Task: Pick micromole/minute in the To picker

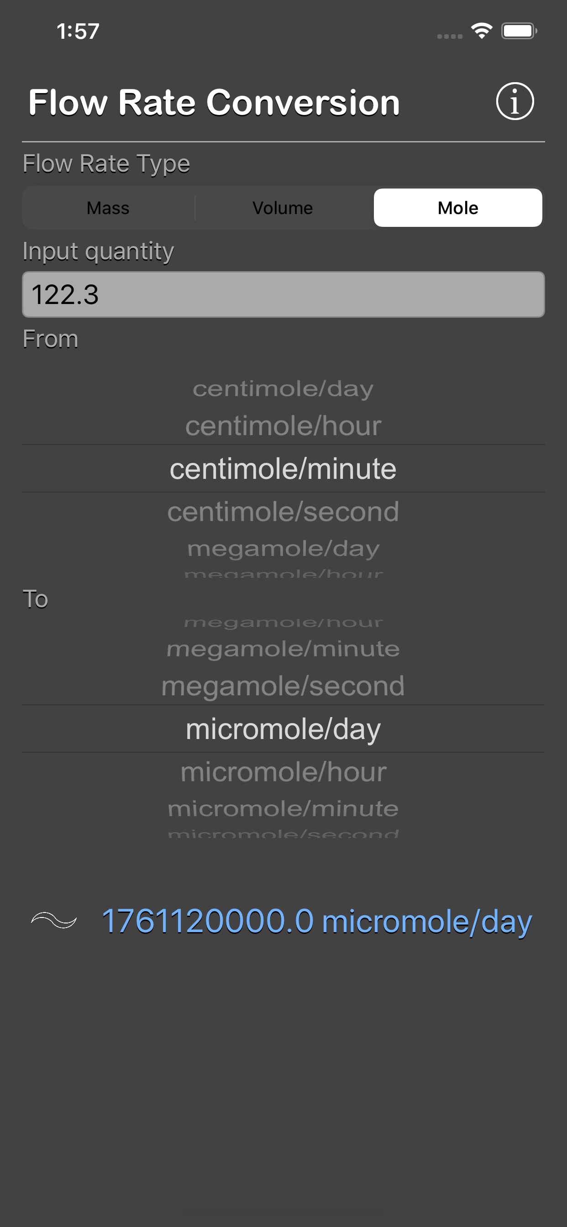Action: [283, 809]
